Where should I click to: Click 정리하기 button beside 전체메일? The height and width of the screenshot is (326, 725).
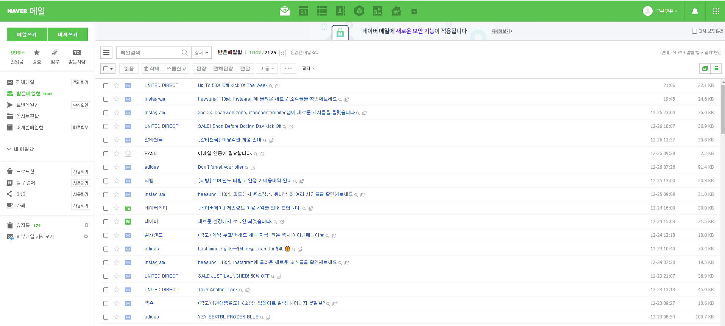(81, 82)
